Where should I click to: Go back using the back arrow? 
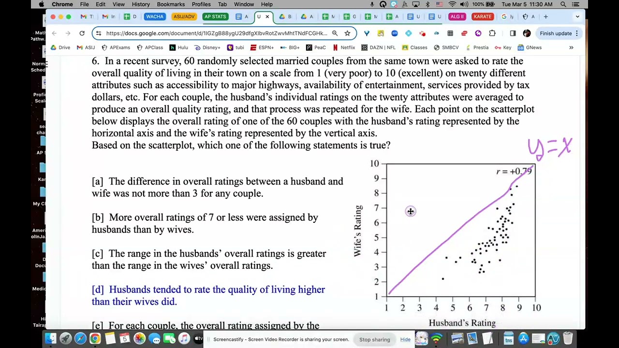(54, 33)
